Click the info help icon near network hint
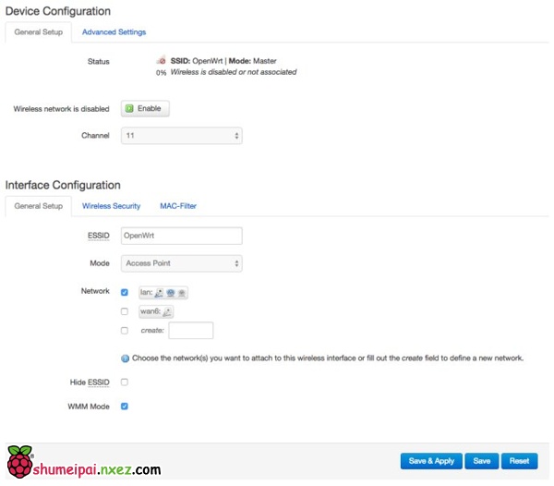Screen dimensions: 554x486 coord(125,358)
